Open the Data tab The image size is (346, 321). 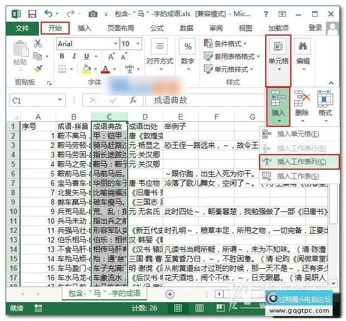[x=187, y=28]
